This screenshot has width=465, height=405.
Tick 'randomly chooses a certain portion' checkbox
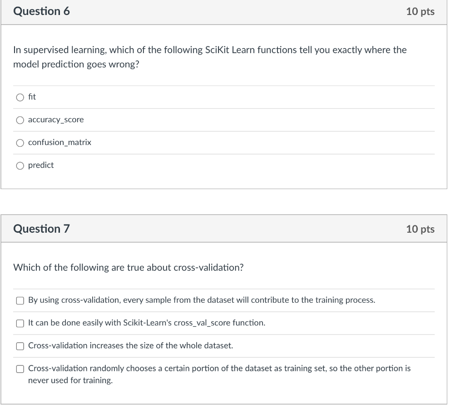[x=20, y=369]
